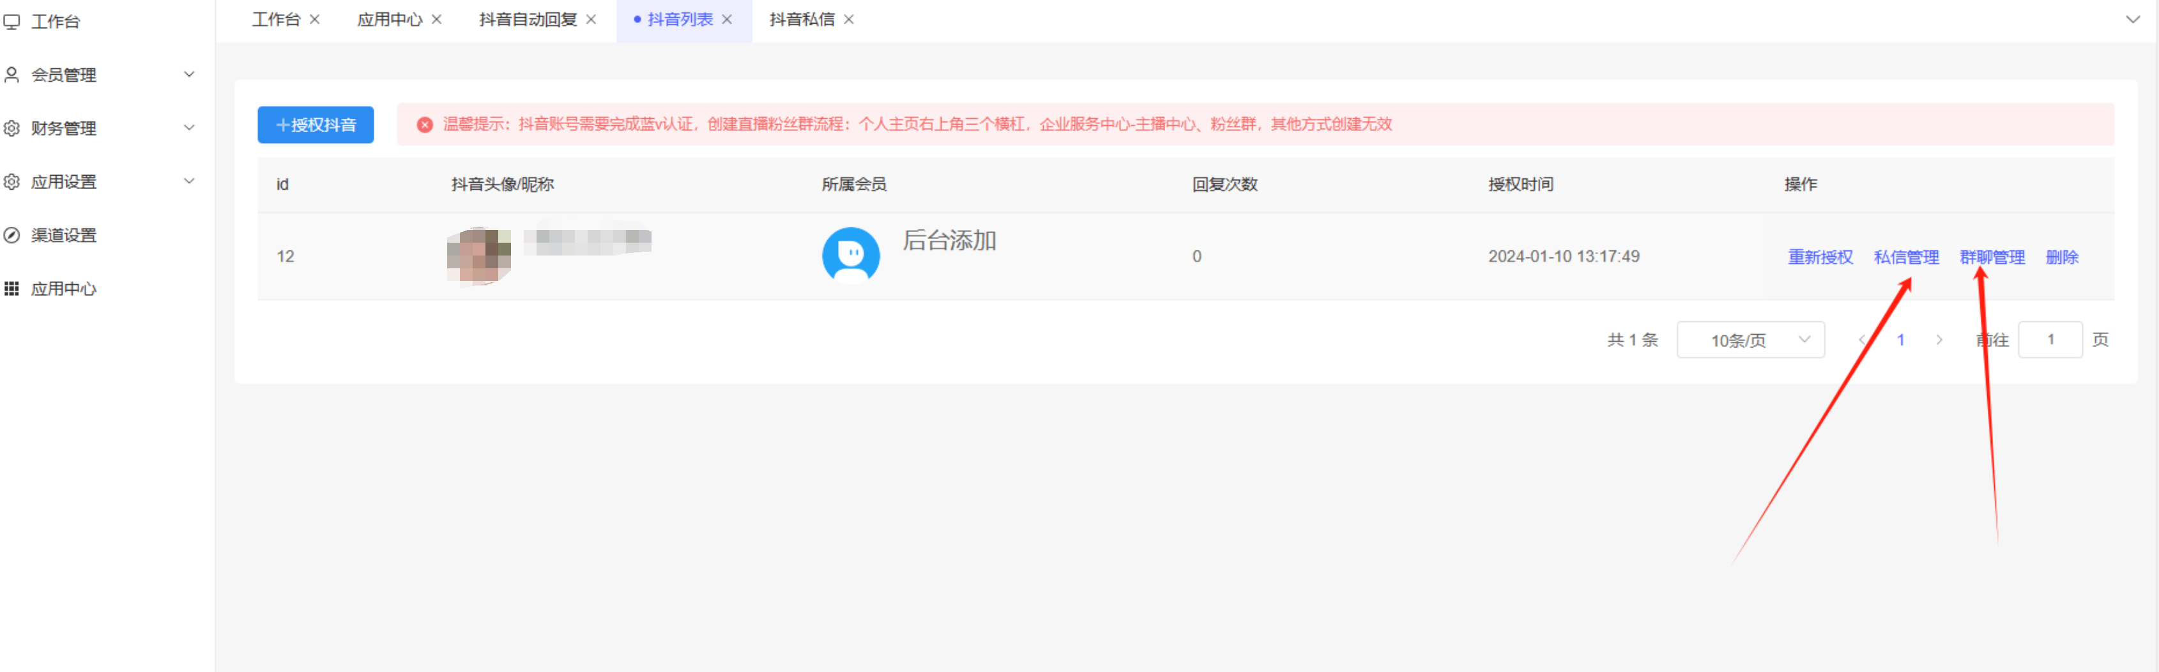The height and width of the screenshot is (672, 2159).
Task: Go to the previous page arrow
Action: (1863, 340)
